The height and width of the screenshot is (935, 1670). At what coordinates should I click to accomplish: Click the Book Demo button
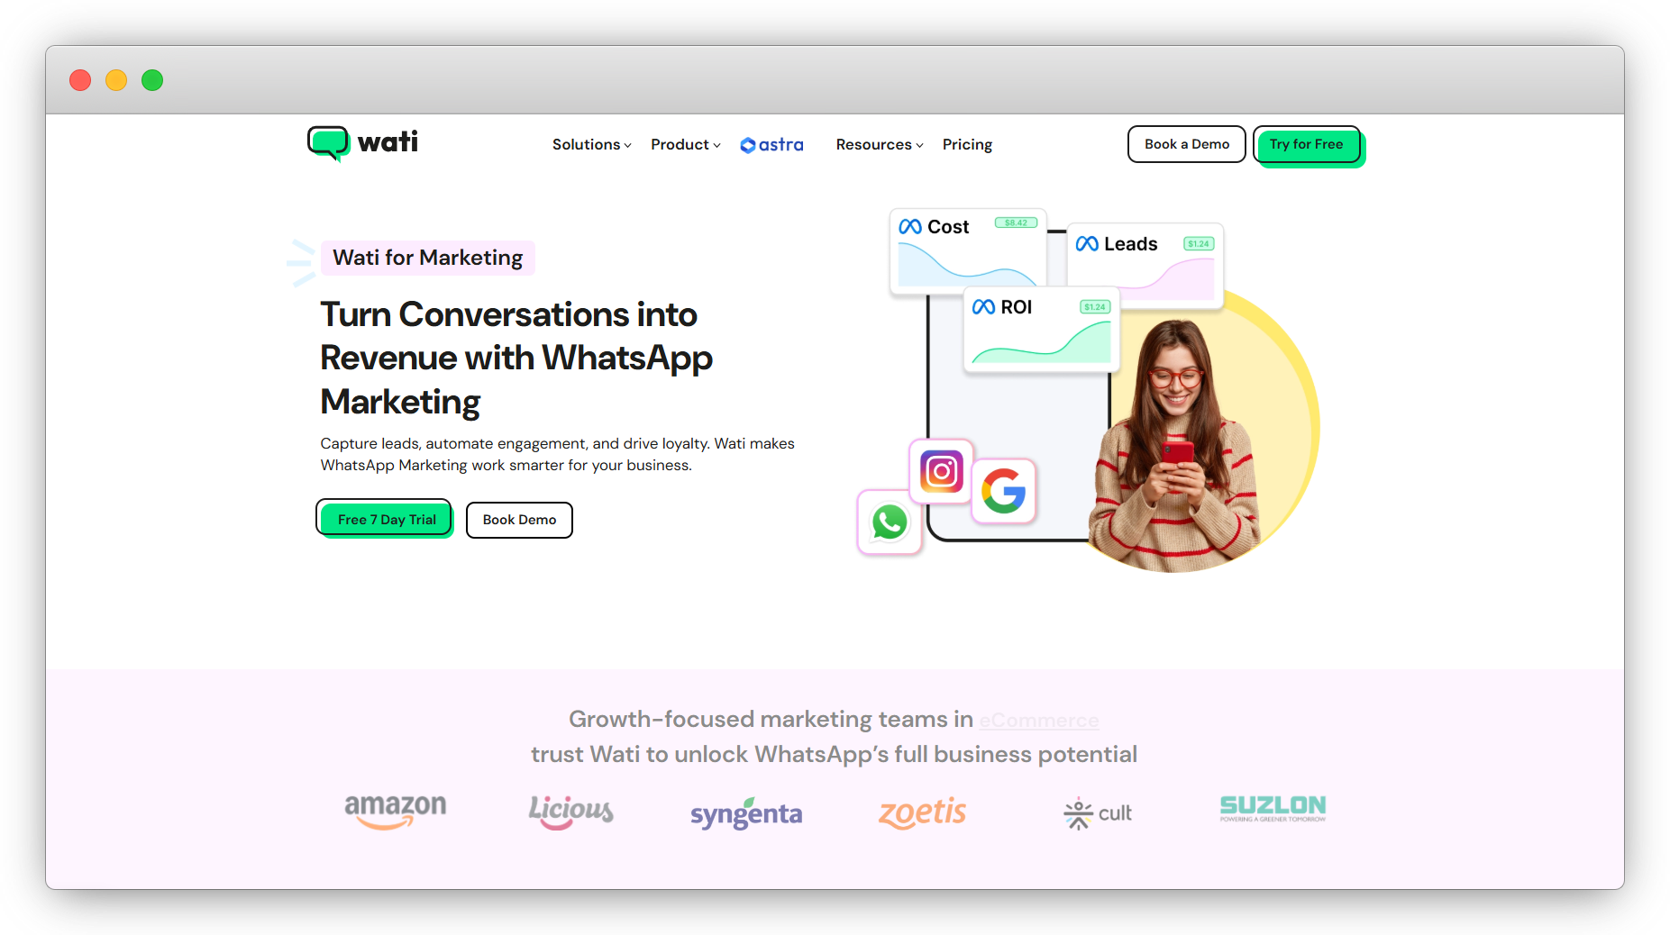(519, 520)
